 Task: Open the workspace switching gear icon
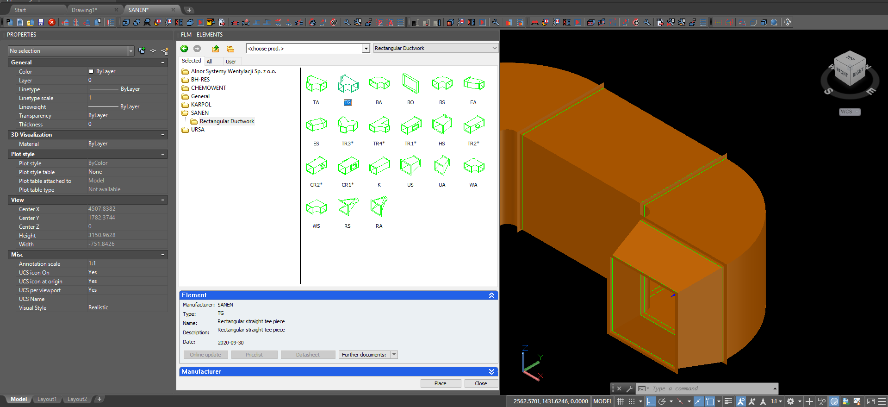pos(790,401)
